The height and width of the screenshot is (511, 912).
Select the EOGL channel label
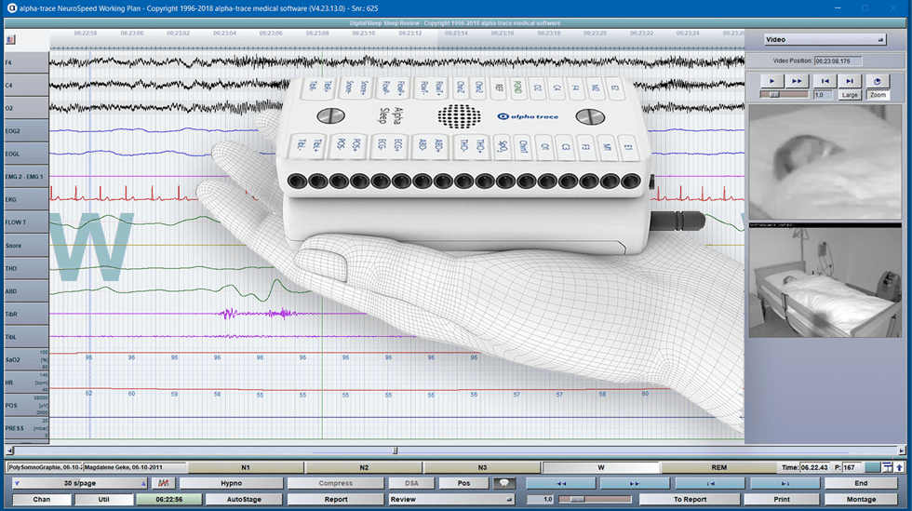point(26,154)
